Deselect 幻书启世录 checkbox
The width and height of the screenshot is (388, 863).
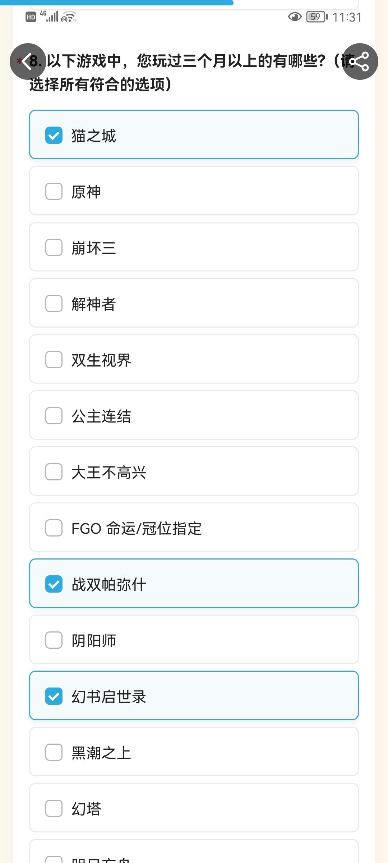click(x=54, y=696)
